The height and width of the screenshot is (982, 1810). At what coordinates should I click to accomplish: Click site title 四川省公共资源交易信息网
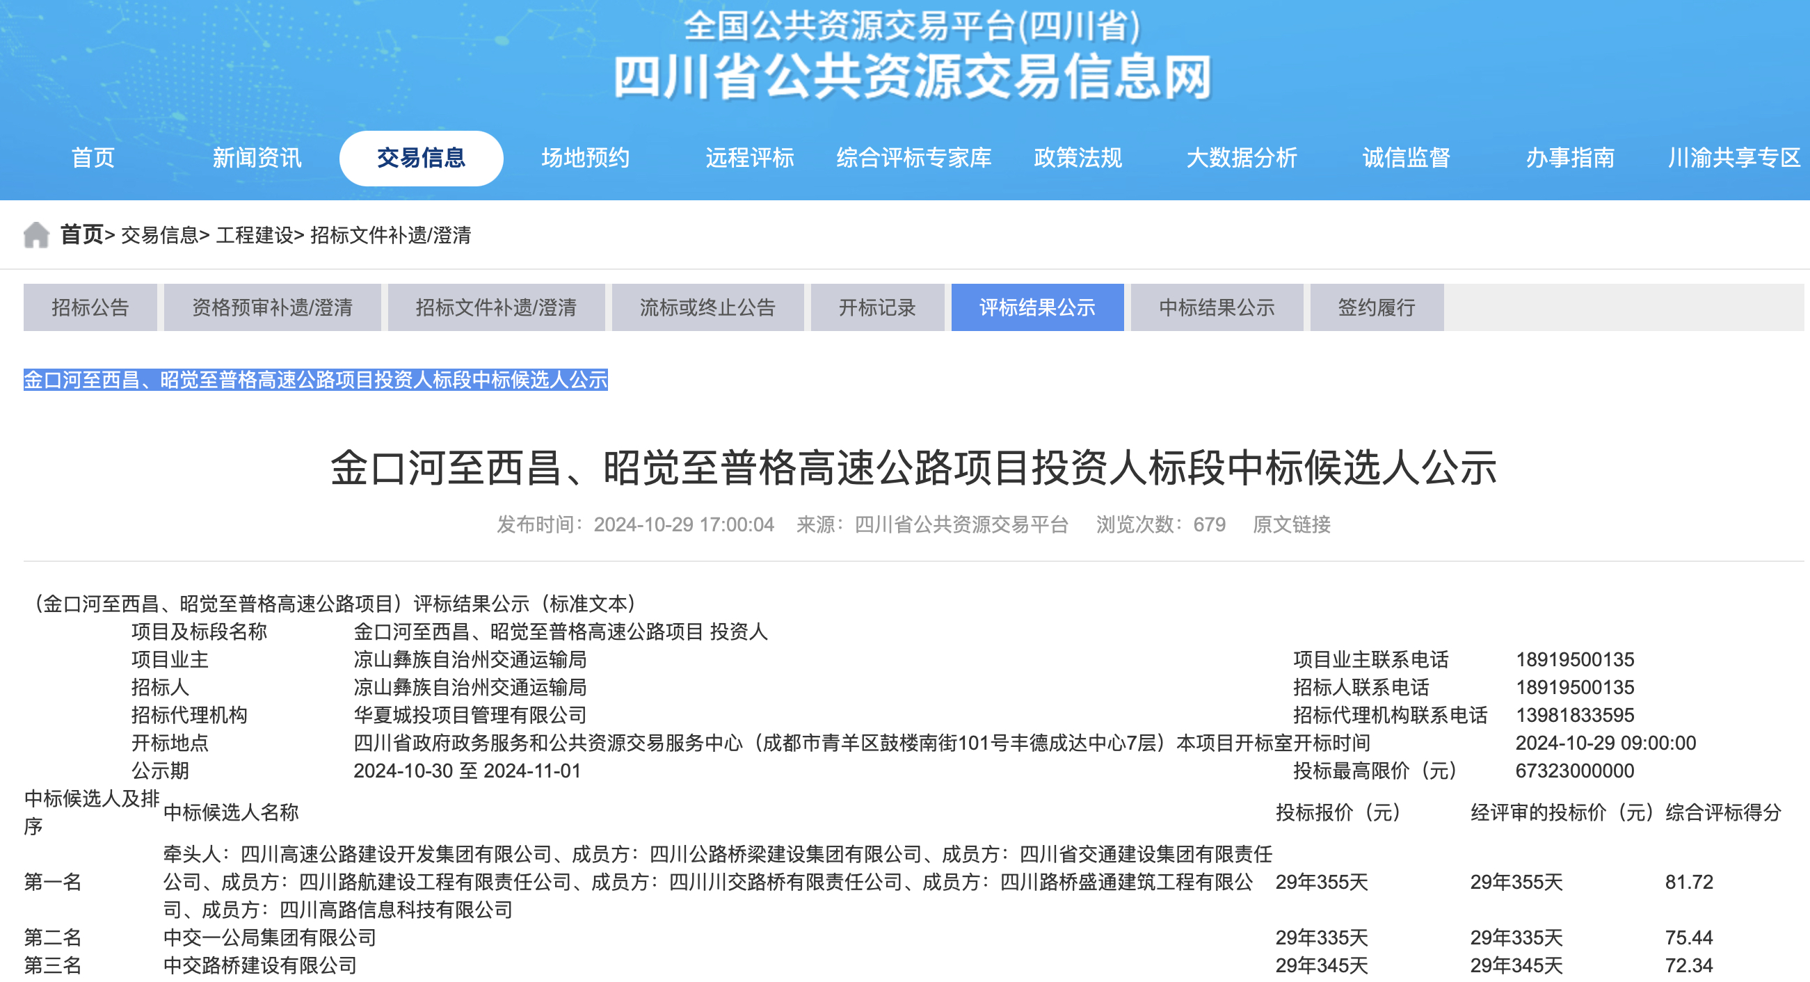click(x=913, y=77)
